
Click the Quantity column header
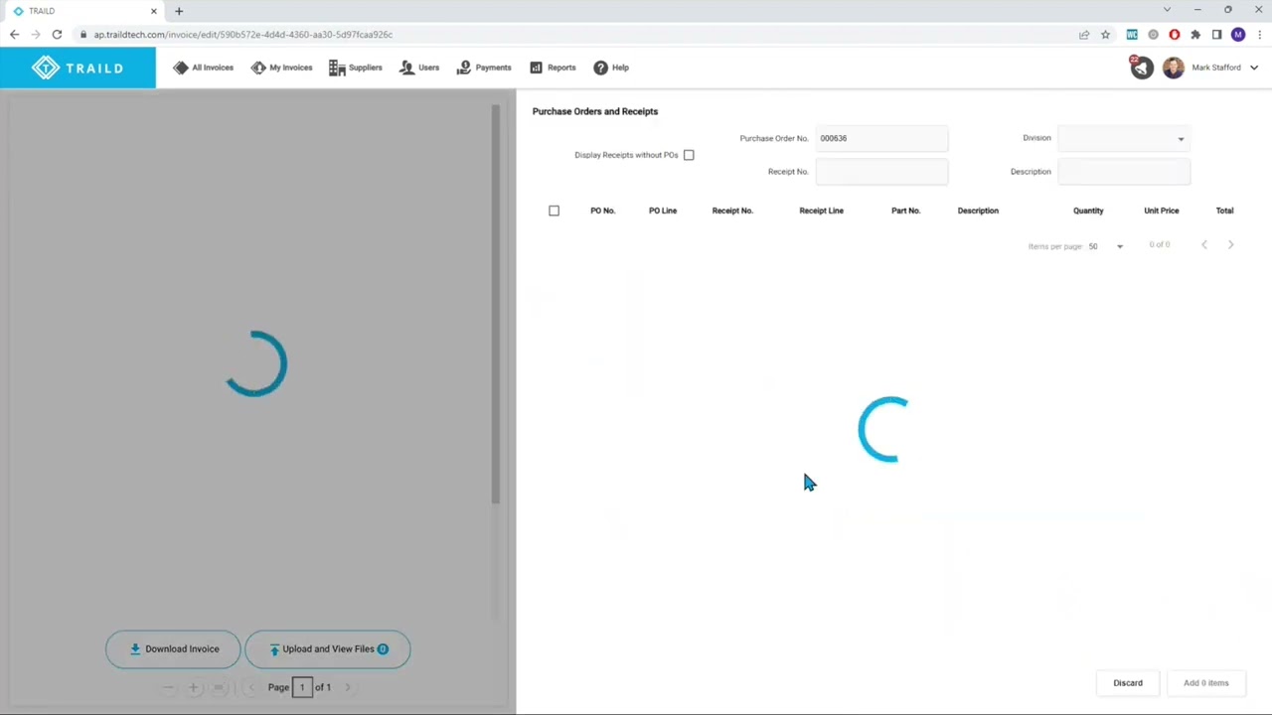pos(1088,211)
